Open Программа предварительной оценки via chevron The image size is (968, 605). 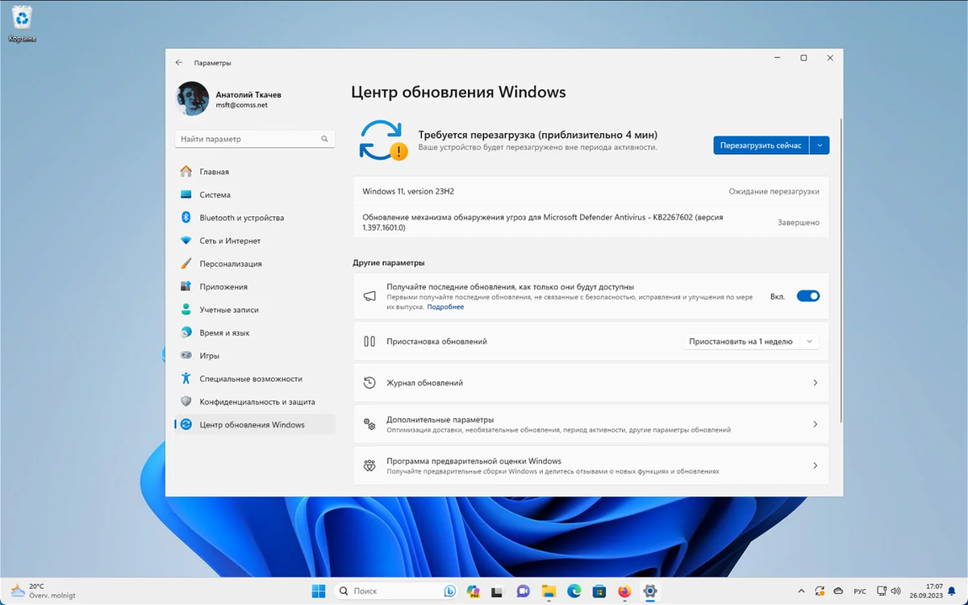[815, 465]
